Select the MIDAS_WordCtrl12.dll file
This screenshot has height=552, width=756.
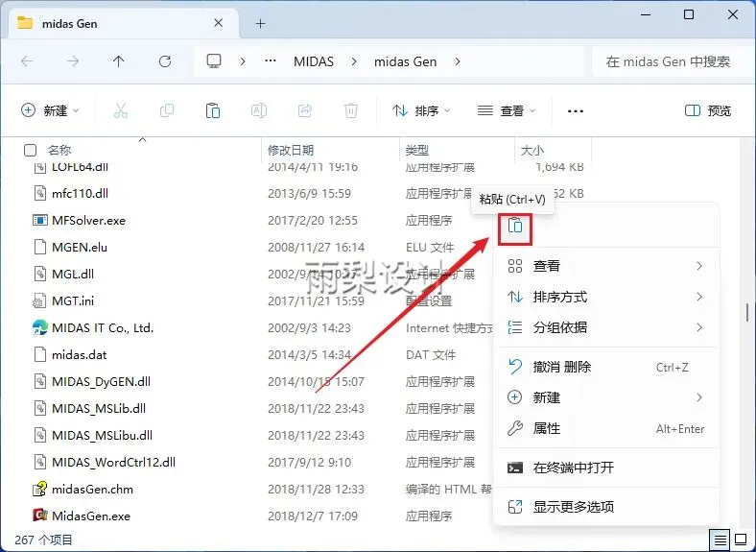[x=114, y=463]
